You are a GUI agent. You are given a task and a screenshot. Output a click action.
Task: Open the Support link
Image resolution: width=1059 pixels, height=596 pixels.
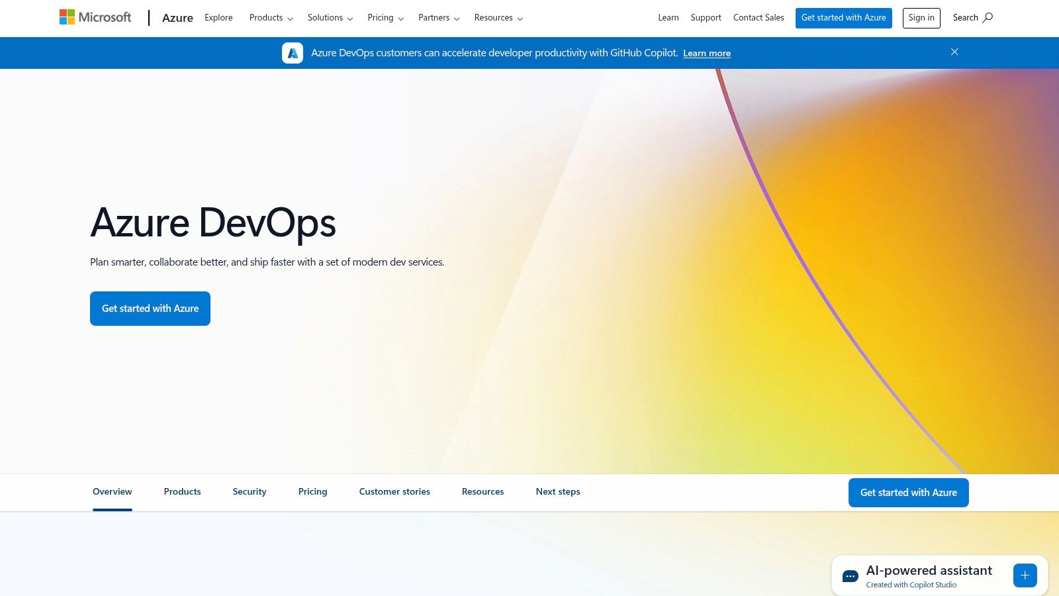[x=706, y=18]
